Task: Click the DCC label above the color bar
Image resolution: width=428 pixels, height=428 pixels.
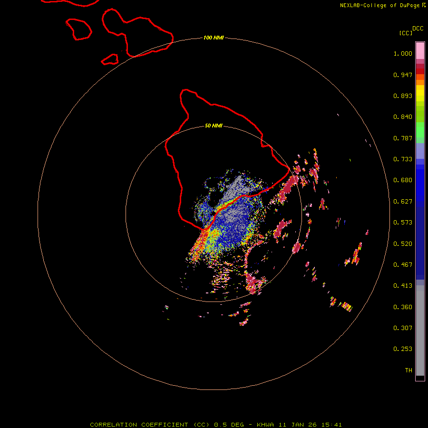Action: pos(418,29)
